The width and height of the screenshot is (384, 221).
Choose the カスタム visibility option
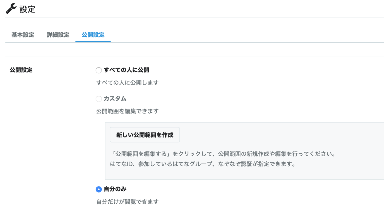99,99
